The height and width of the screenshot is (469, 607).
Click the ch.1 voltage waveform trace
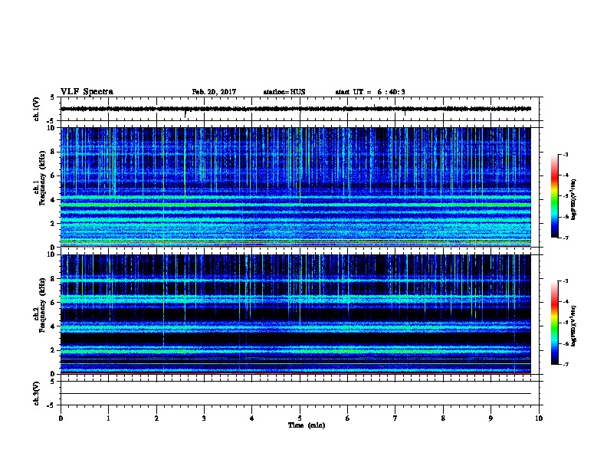pyautogui.click(x=296, y=109)
